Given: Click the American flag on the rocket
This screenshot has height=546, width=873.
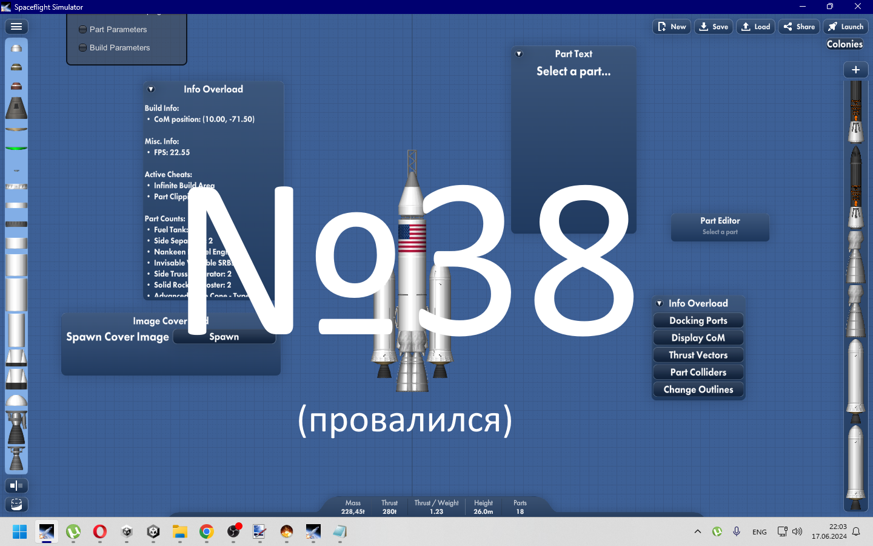Looking at the screenshot, I should [x=412, y=238].
